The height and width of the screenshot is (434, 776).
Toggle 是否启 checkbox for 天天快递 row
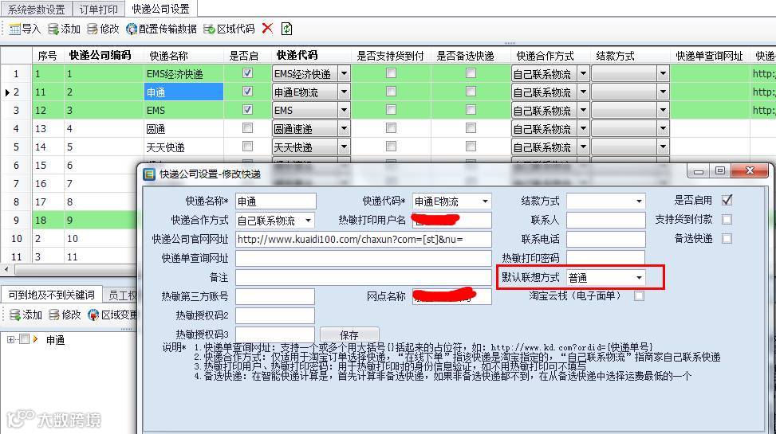(247, 147)
